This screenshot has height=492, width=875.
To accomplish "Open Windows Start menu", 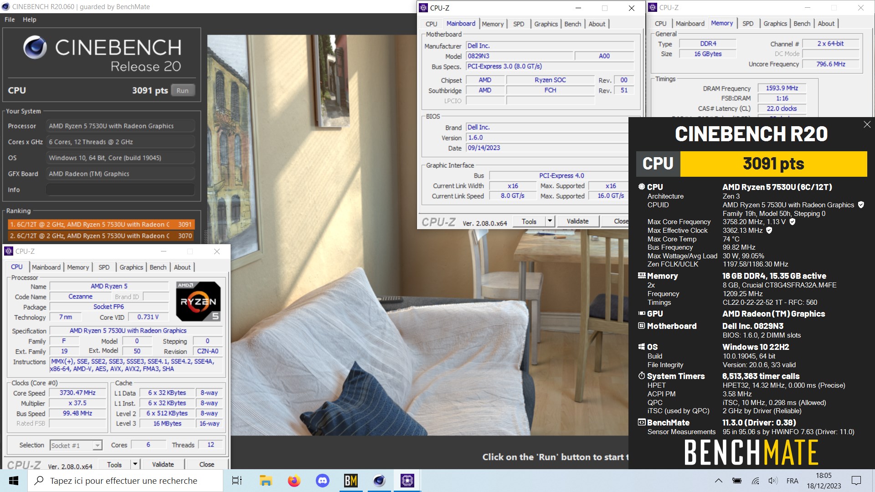I will [14, 481].
